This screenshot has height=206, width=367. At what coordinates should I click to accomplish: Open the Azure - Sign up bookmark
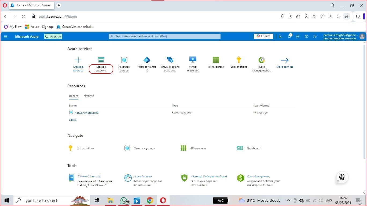39,27
